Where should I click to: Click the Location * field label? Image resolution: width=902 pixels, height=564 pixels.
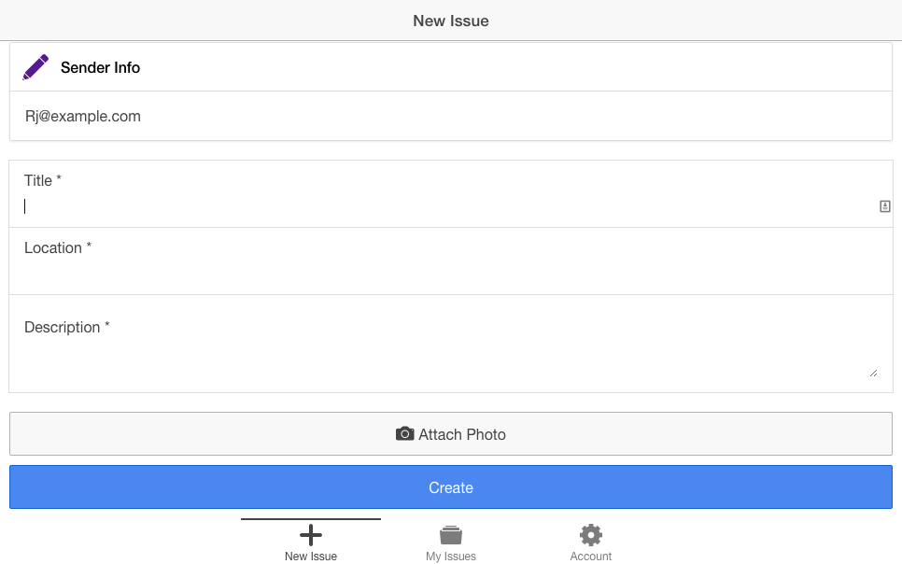[x=58, y=247]
